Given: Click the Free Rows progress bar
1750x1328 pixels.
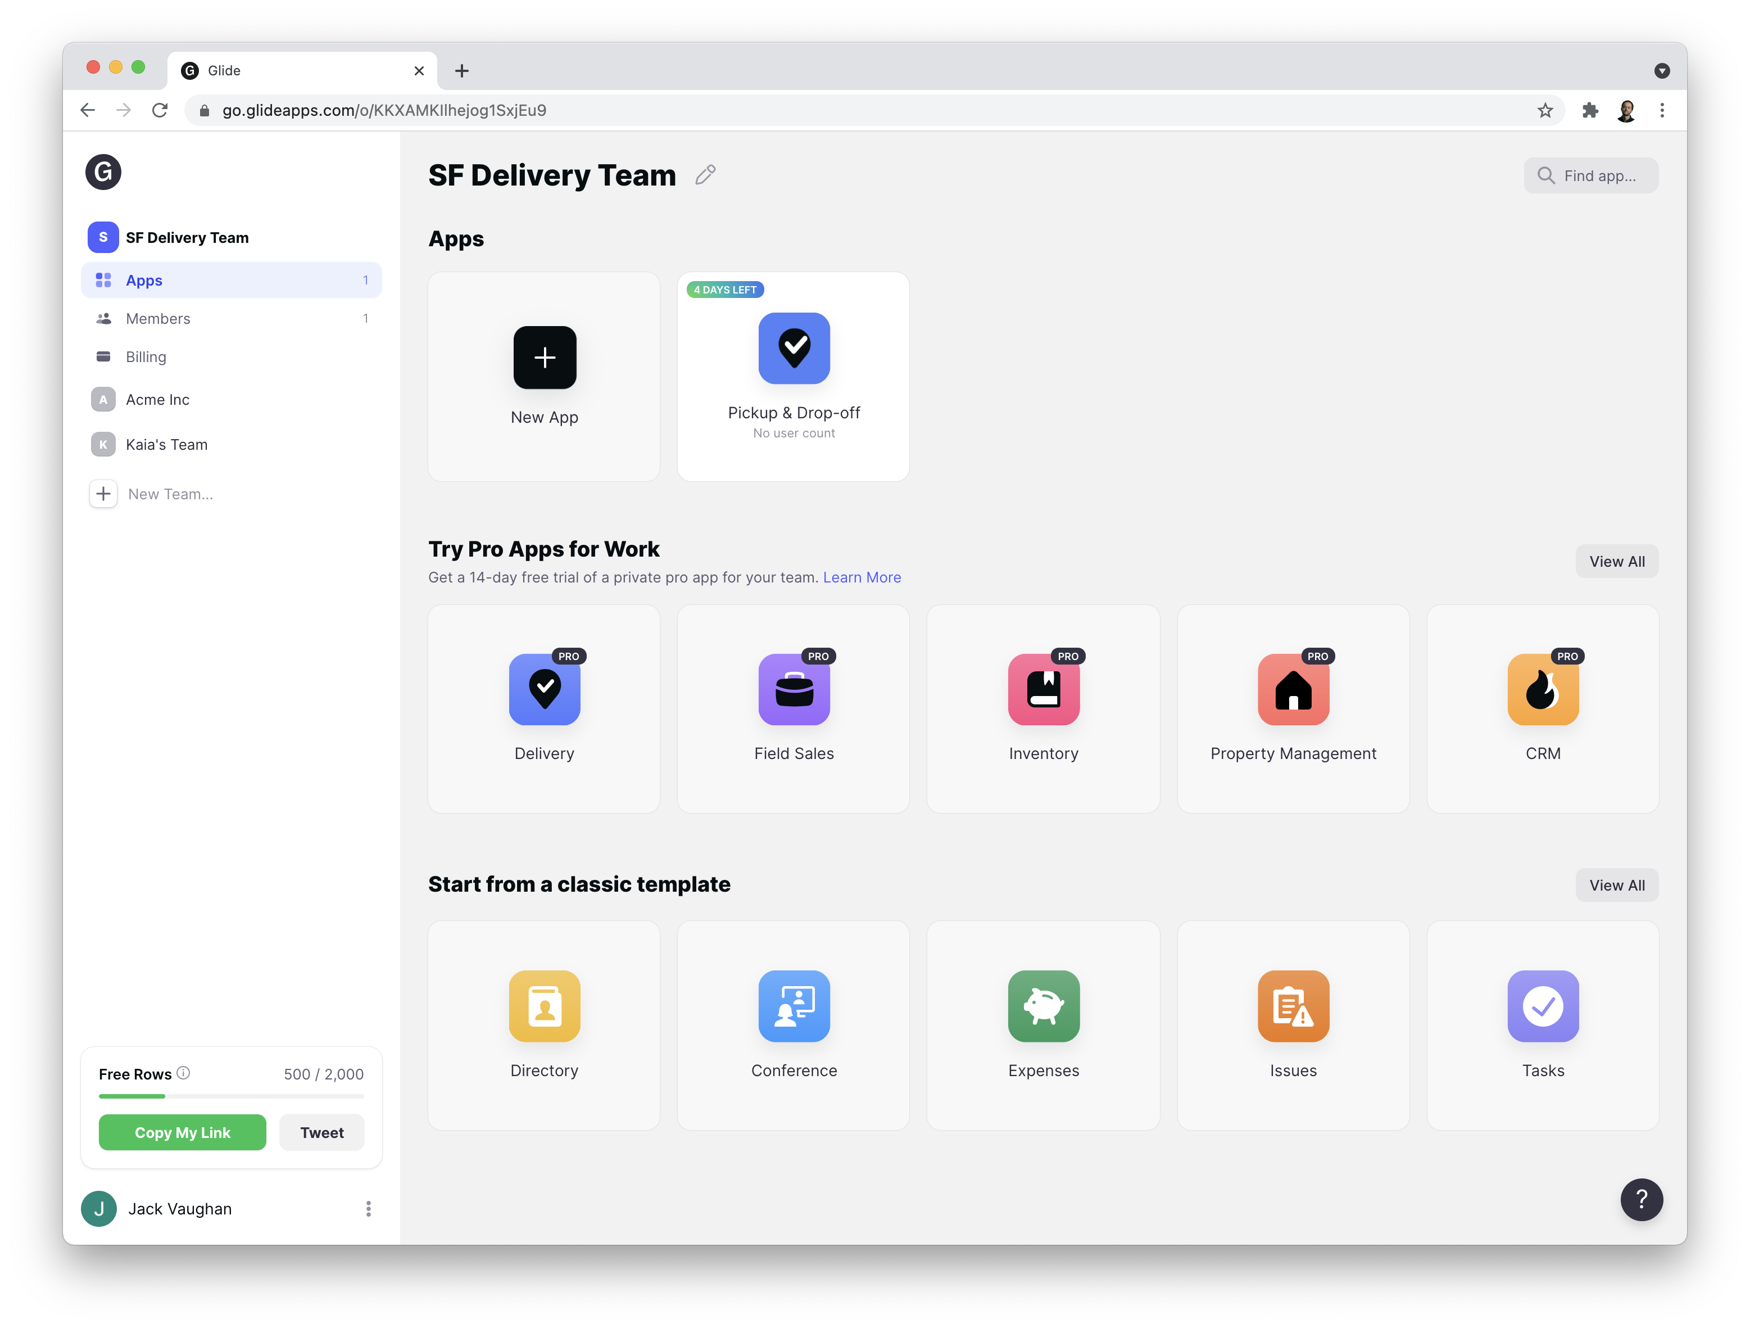Looking at the screenshot, I should click(231, 1096).
